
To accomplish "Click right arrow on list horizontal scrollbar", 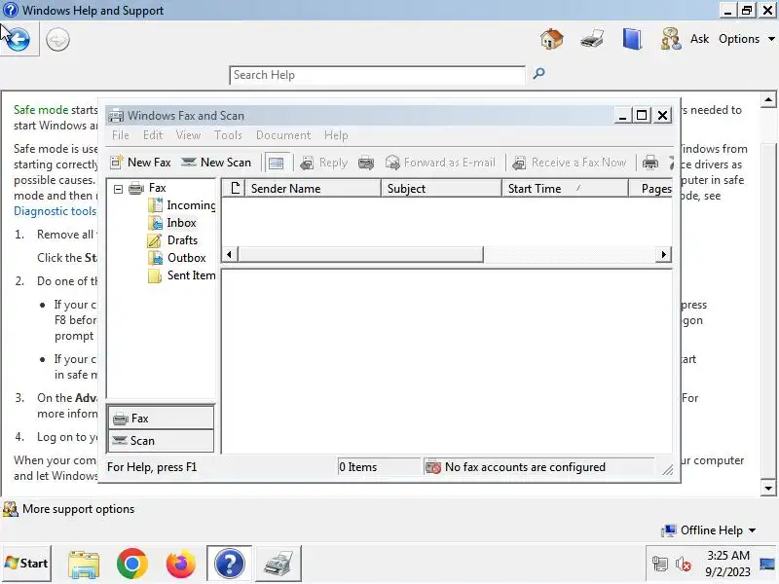I will coord(664,255).
